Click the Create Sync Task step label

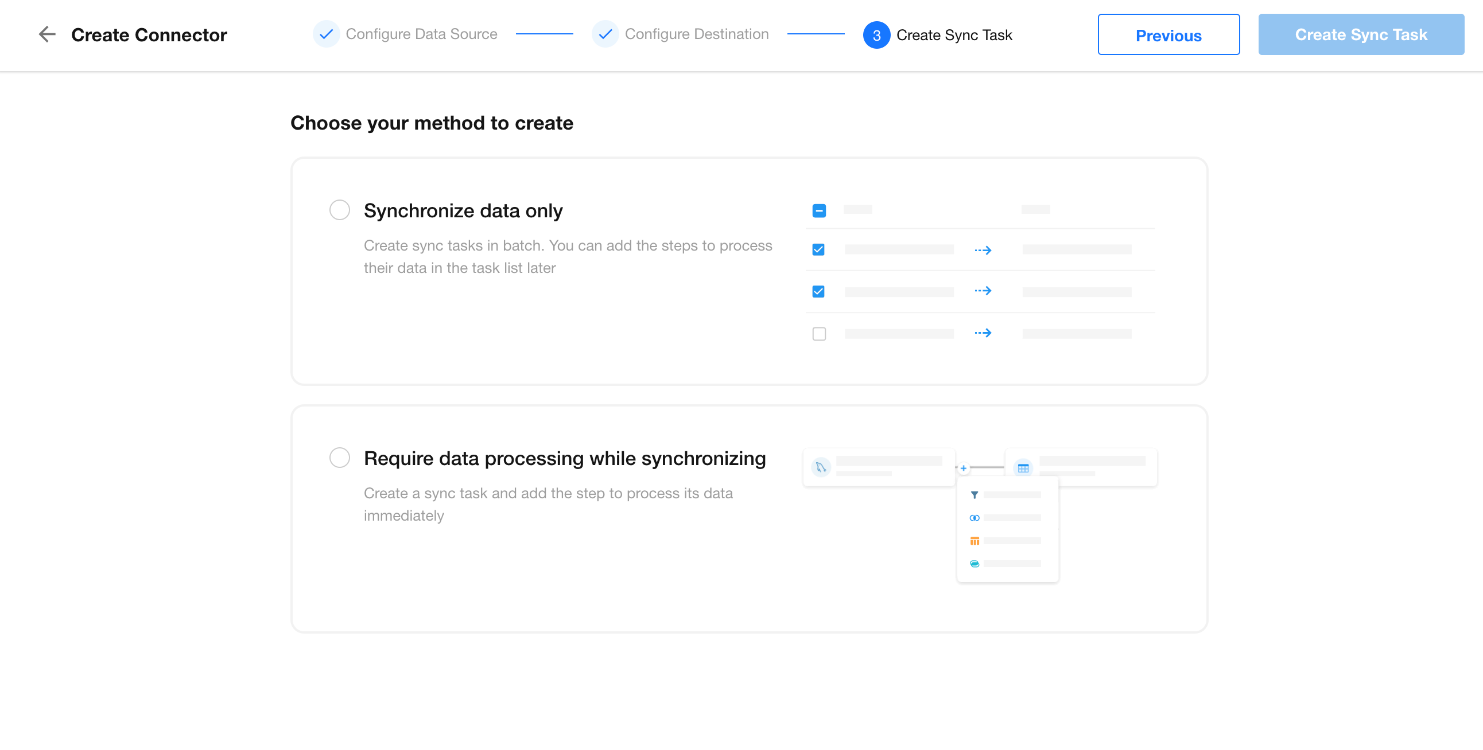point(954,35)
